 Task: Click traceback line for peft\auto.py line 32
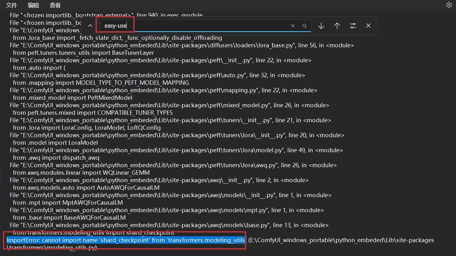(157, 75)
